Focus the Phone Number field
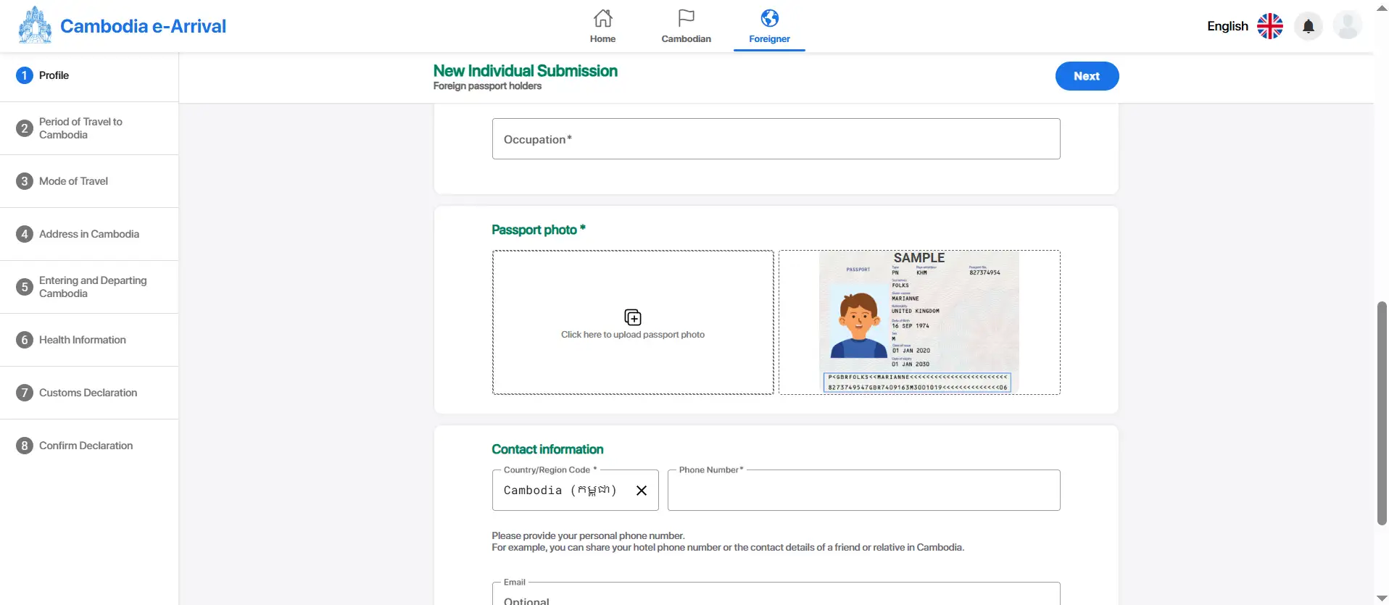The width and height of the screenshot is (1389, 605). click(x=863, y=491)
